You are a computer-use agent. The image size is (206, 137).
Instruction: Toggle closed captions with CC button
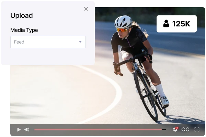(185, 129)
